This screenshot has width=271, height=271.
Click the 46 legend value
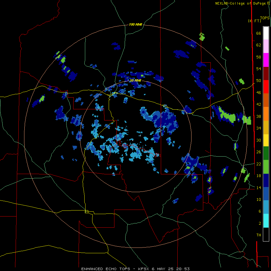pyautogui.click(x=259, y=93)
